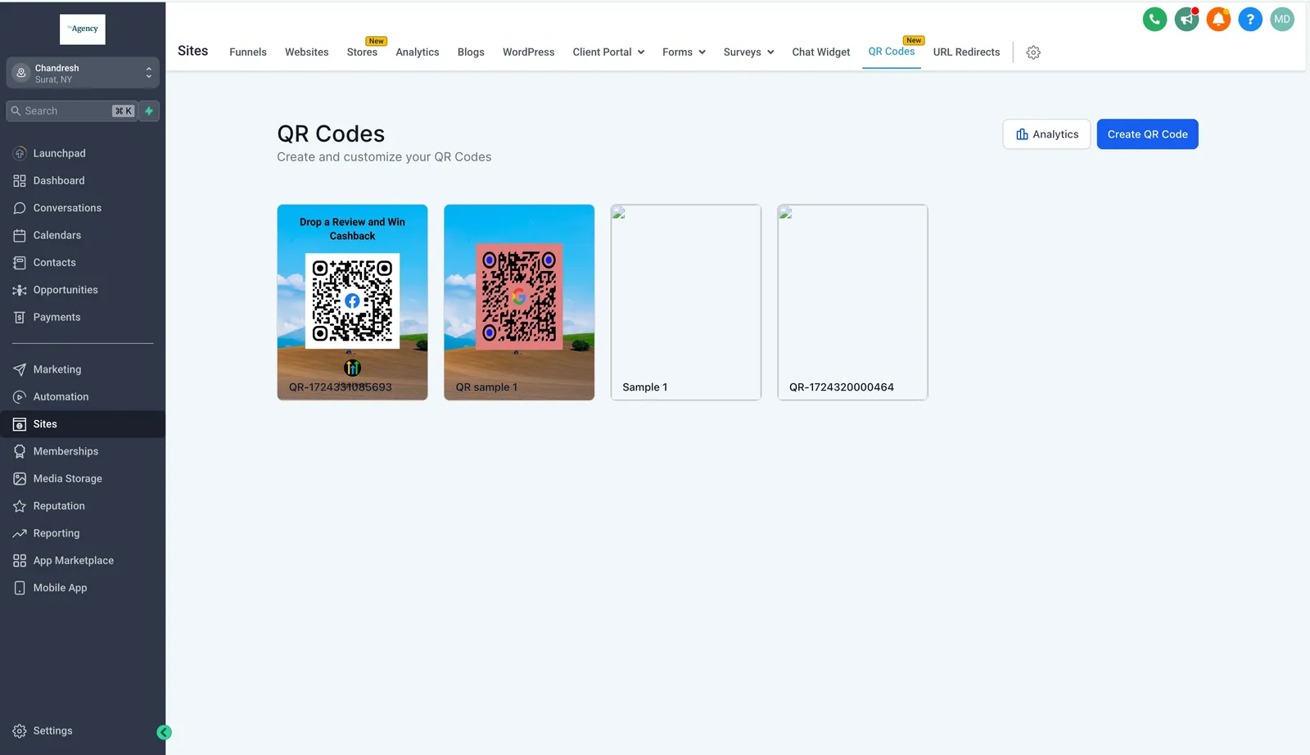The image size is (1310, 755).
Task: Open the QR sample 1 card
Action: coord(519,302)
